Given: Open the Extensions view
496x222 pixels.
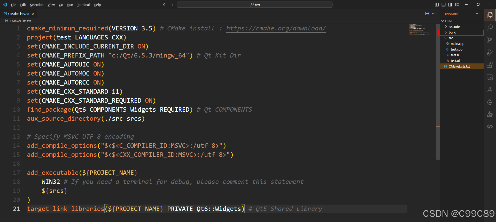Looking at the screenshot, I should coord(490,65).
